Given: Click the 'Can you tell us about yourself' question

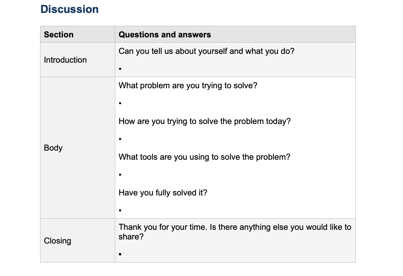Looking at the screenshot, I should click(206, 51).
